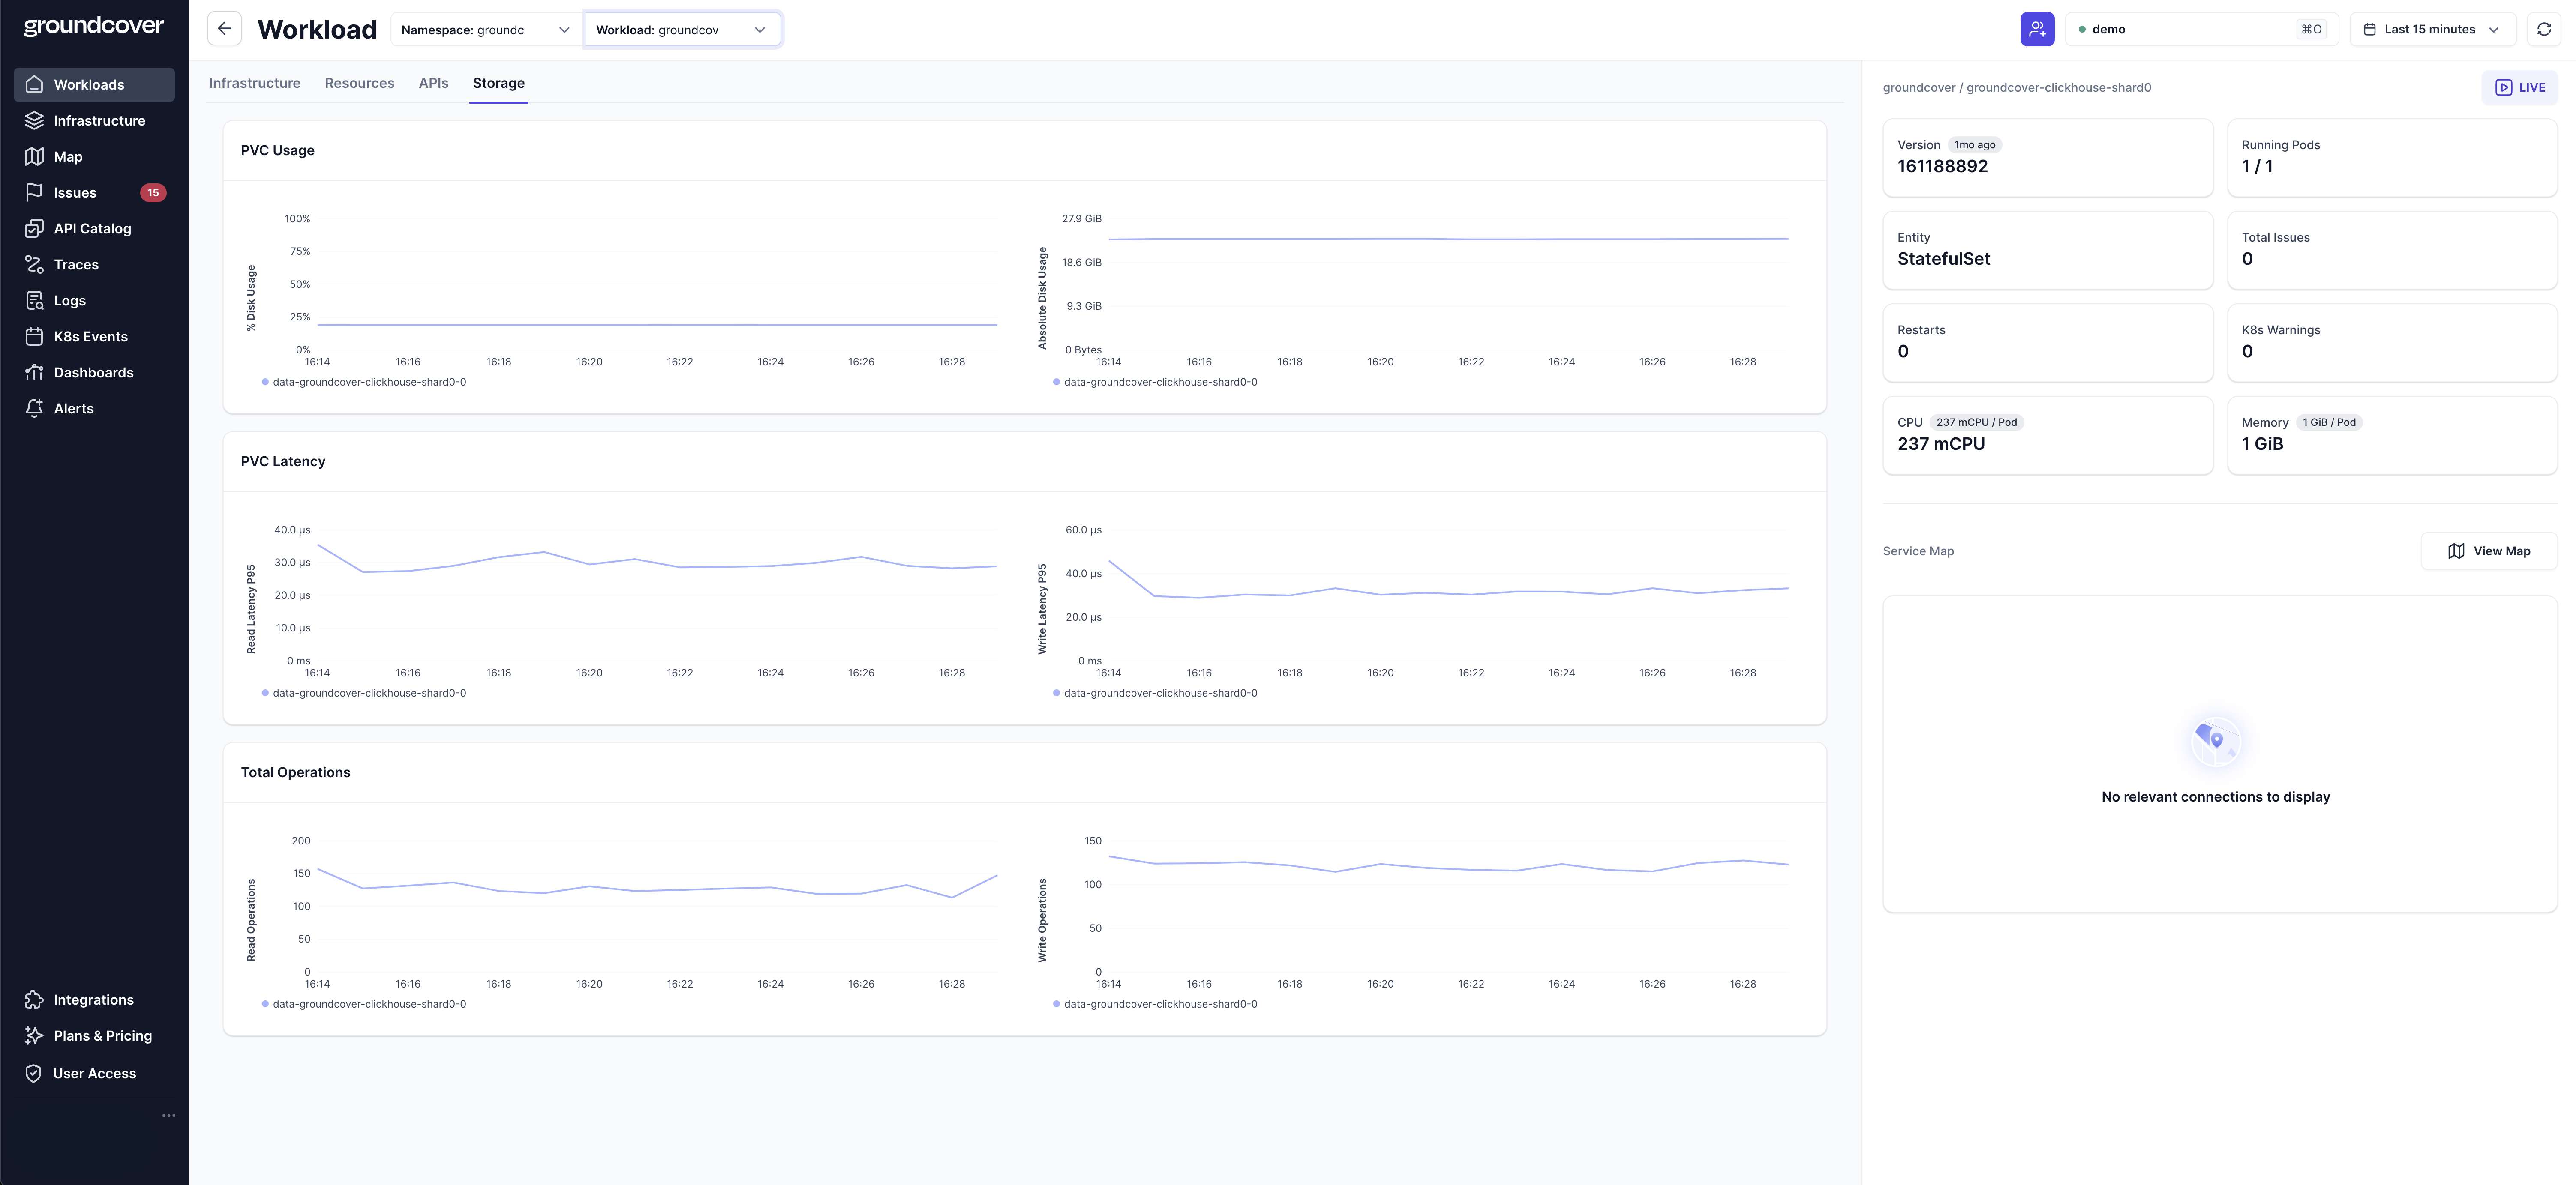Open the Map sidebar item

(x=68, y=157)
